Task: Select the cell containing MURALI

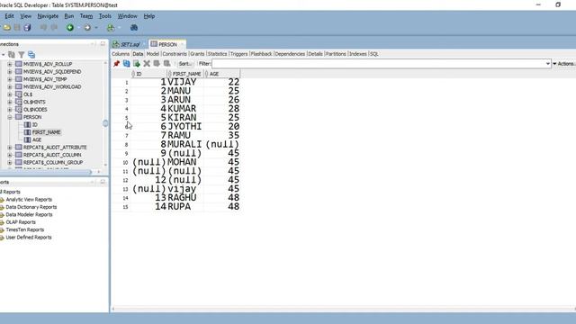Action: pos(185,144)
